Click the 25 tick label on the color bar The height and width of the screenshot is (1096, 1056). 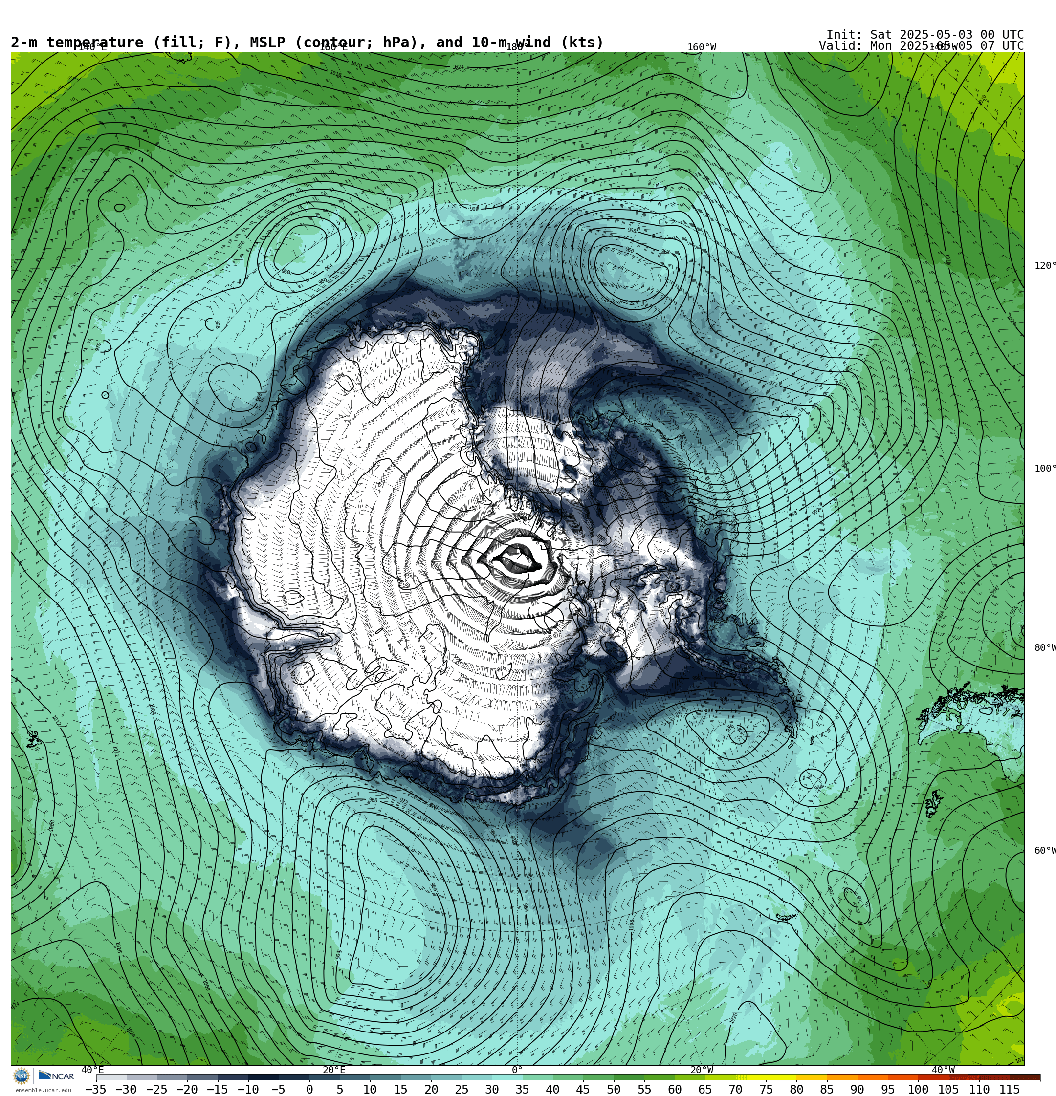point(461,1089)
